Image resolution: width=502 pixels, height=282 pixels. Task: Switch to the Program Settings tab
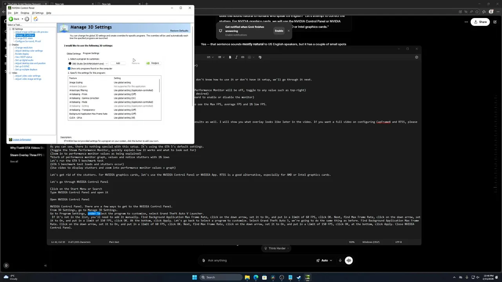click(x=91, y=53)
